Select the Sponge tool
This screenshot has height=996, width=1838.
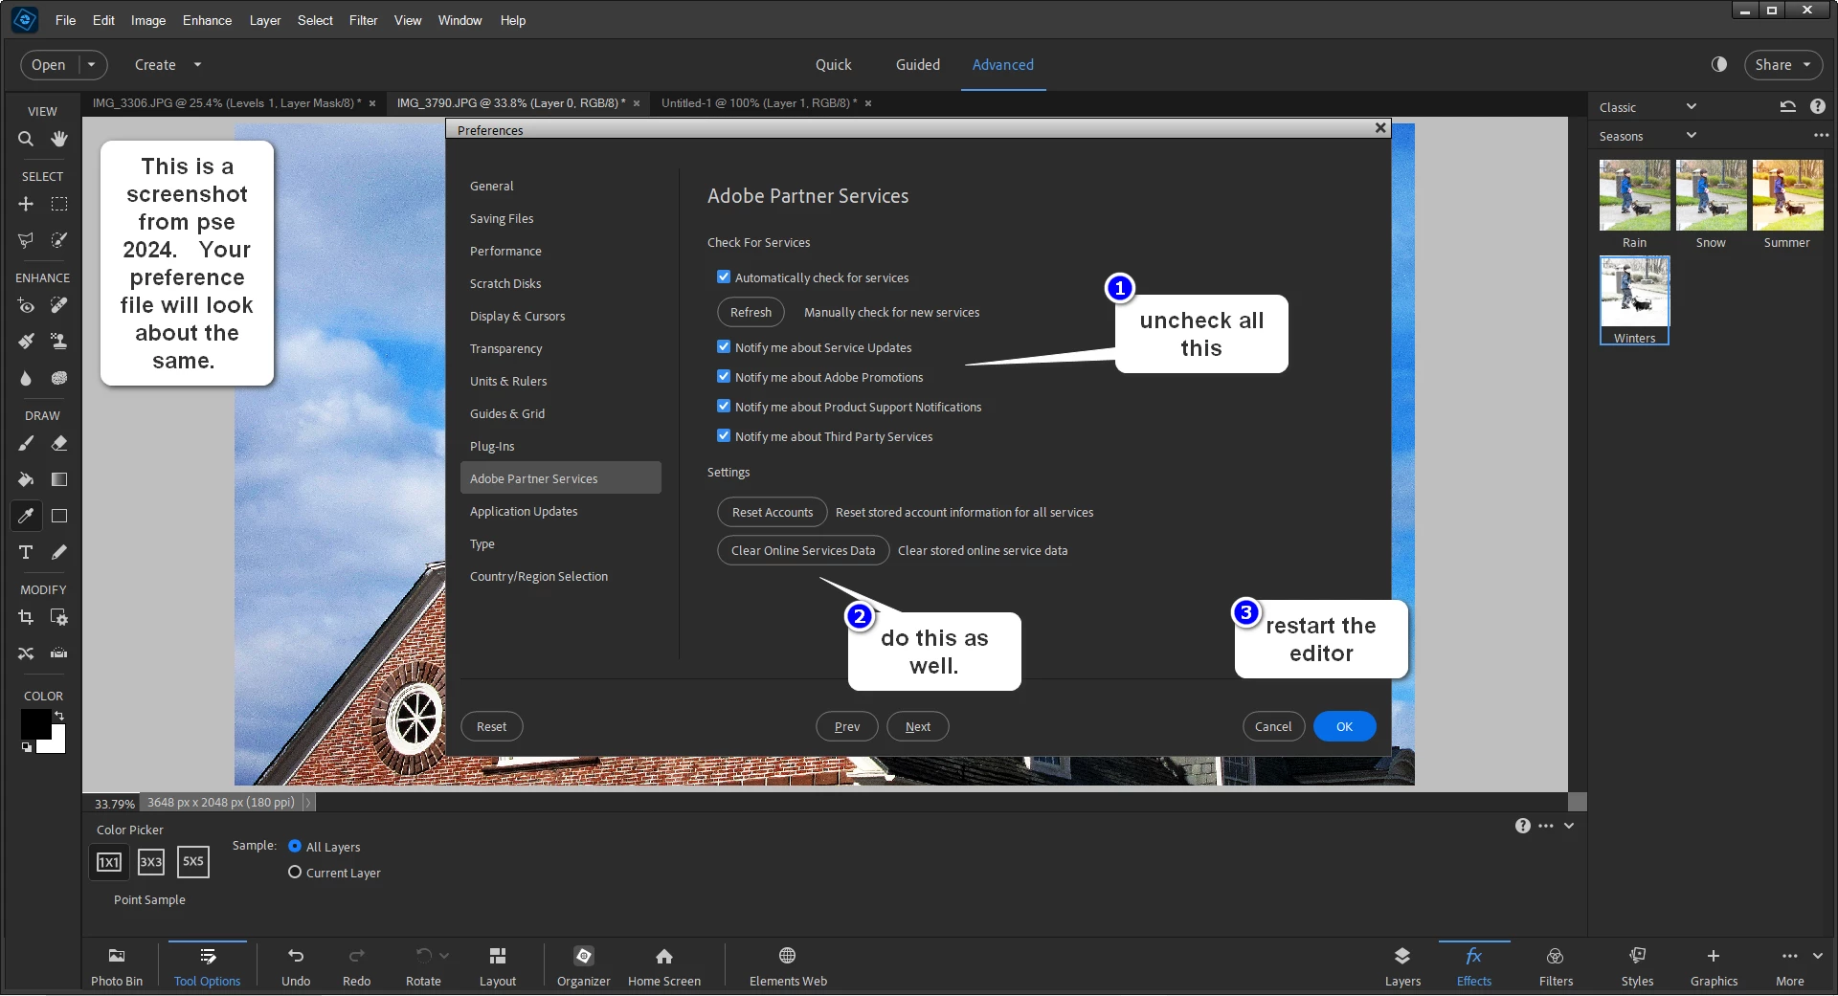pyautogui.click(x=59, y=379)
